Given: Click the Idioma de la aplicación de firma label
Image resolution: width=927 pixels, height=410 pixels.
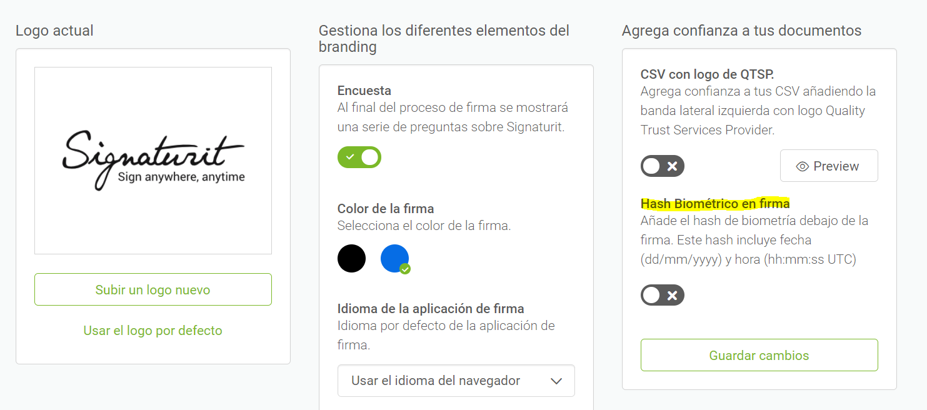Looking at the screenshot, I should click(x=431, y=308).
